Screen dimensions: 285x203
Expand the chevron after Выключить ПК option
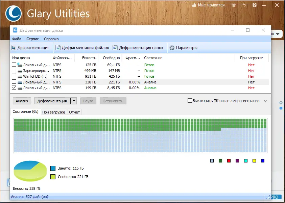[x=265, y=101]
